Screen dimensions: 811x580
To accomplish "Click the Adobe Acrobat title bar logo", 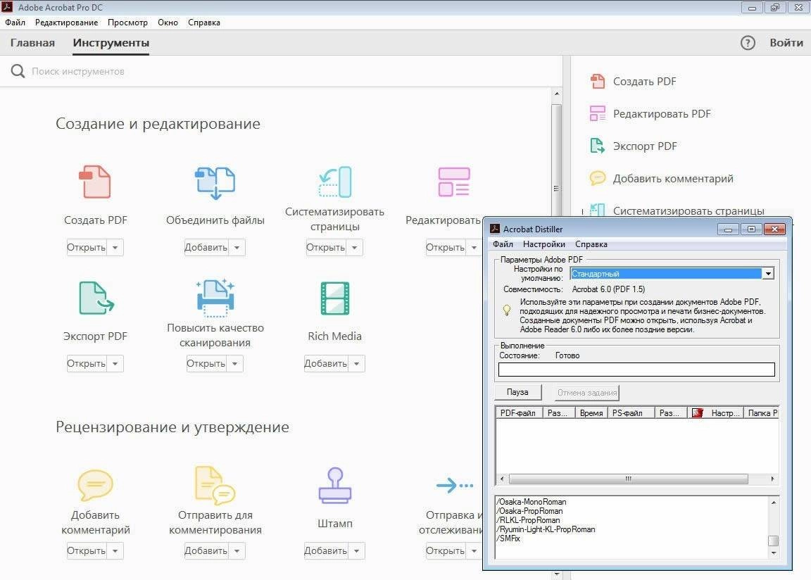I will point(7,7).
